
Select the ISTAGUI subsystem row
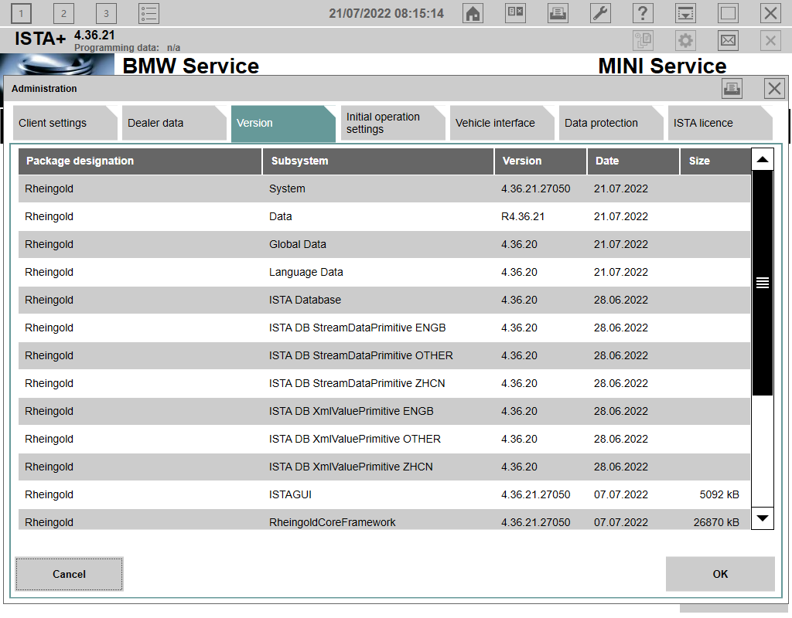click(384, 494)
